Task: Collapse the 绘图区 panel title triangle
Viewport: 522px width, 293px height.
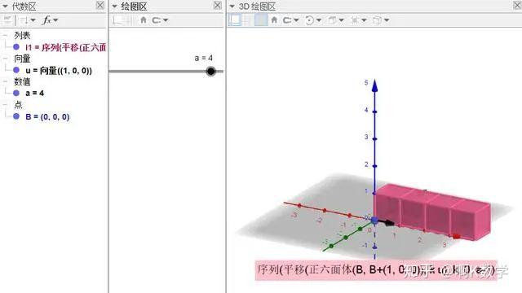Action: [114, 7]
